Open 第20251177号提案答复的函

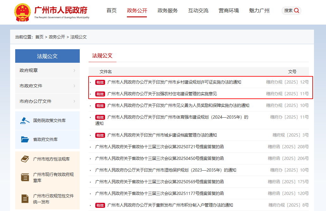159,193
